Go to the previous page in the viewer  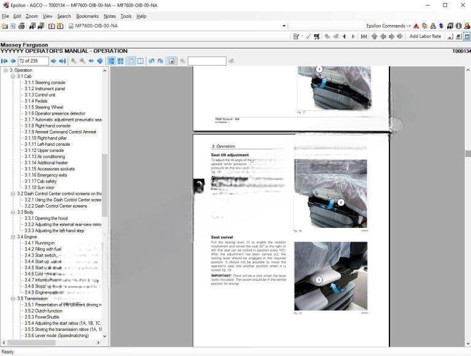(13, 61)
